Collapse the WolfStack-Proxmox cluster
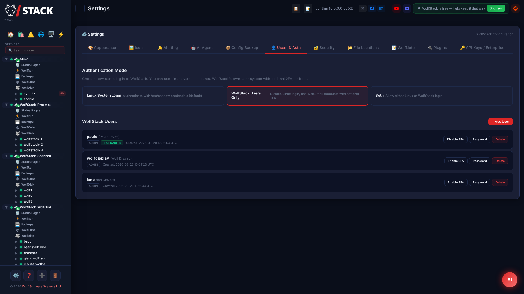Viewport: 524px width, 294px height. pyautogui.click(x=6, y=105)
